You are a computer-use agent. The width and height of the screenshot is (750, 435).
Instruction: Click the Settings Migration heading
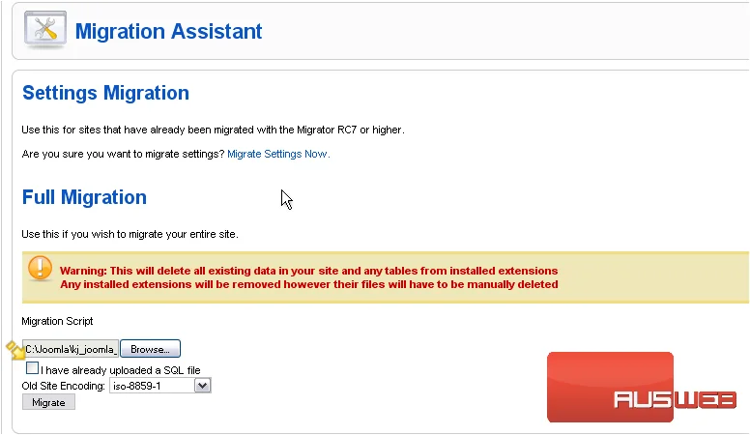pyautogui.click(x=105, y=93)
